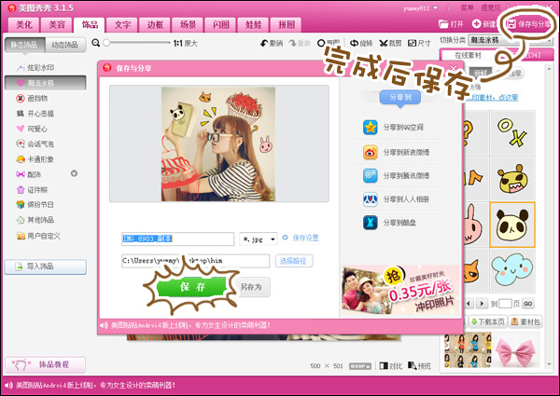Click the zoom-out magnifier icon
This screenshot has width=560, height=396.
click(x=95, y=43)
